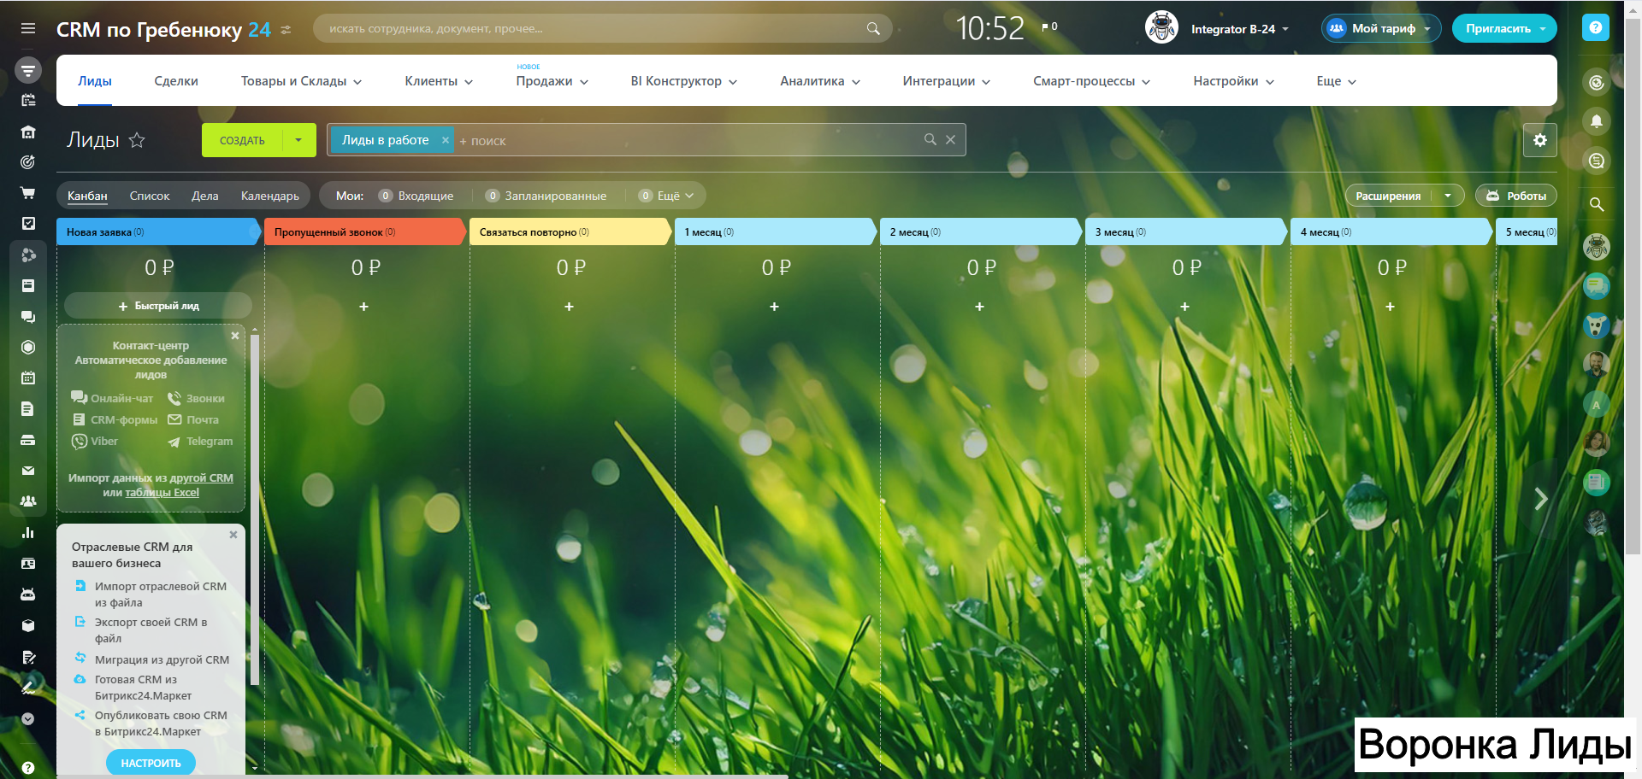
Task: Add Лиды page to favorites with star
Action: 137,140
